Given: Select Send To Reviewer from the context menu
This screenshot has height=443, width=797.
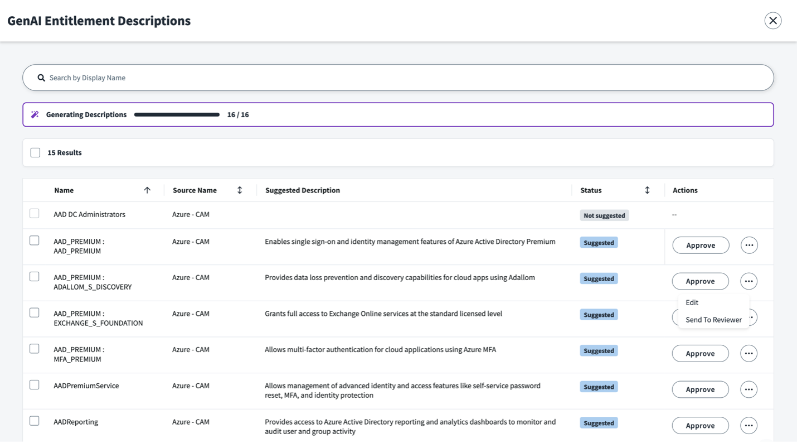Looking at the screenshot, I should [713, 319].
